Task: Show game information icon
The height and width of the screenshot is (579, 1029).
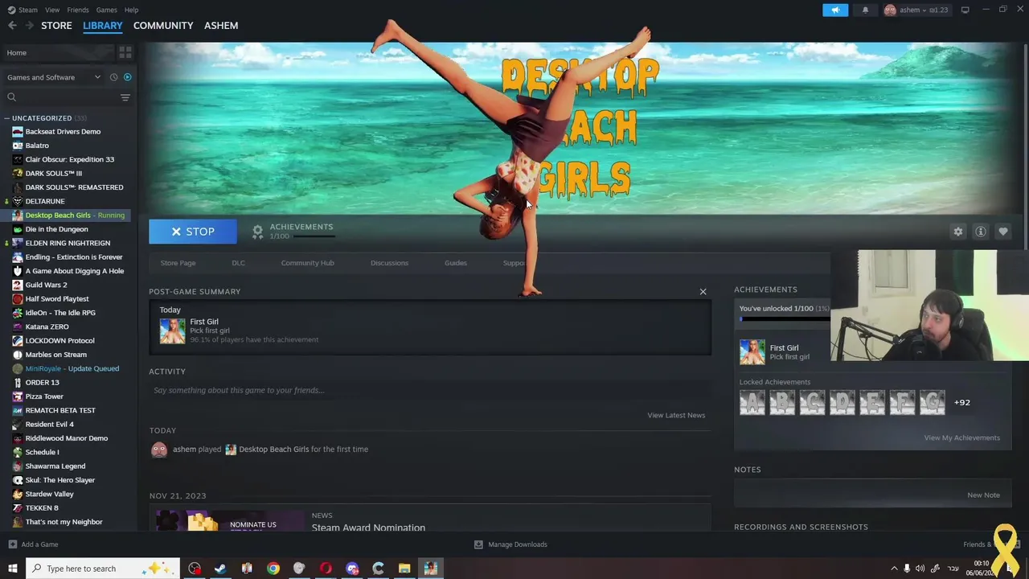Action: coord(980,232)
